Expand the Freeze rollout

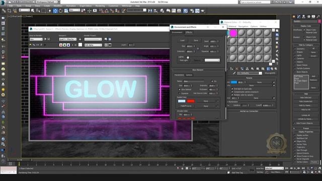click(x=306, y=128)
